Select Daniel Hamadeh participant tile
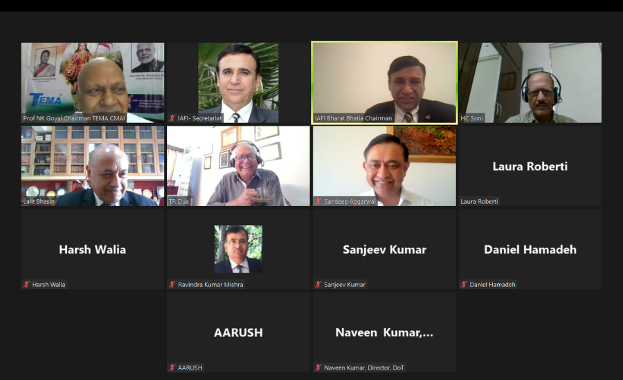The image size is (623, 380). coord(530,249)
